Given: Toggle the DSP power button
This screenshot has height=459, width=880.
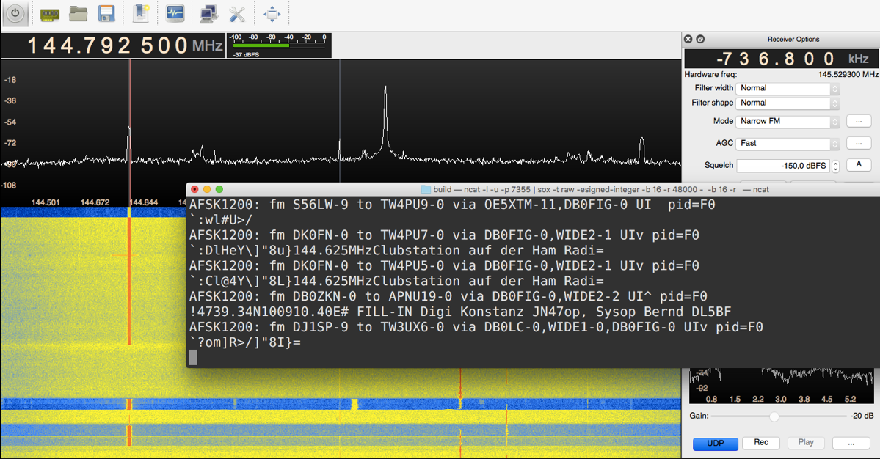Looking at the screenshot, I should click(x=15, y=14).
